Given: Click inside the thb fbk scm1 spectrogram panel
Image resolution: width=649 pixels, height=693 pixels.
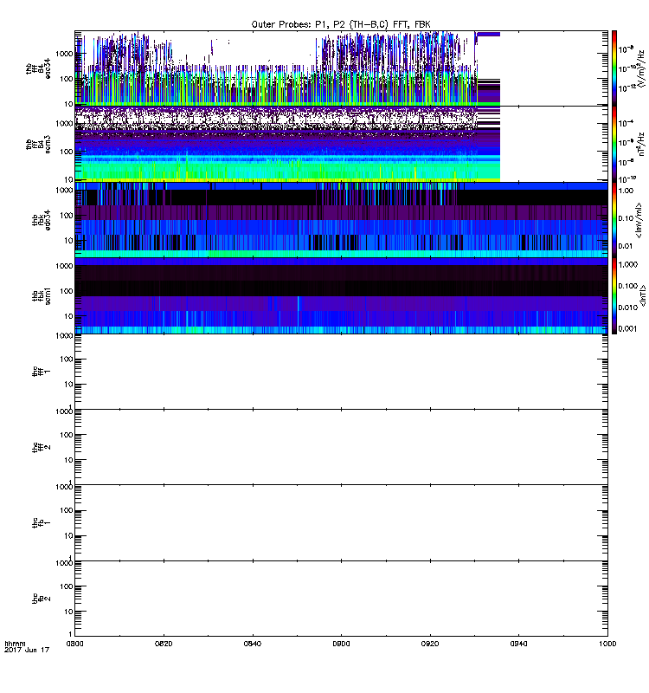Looking at the screenshot, I should click(341, 295).
